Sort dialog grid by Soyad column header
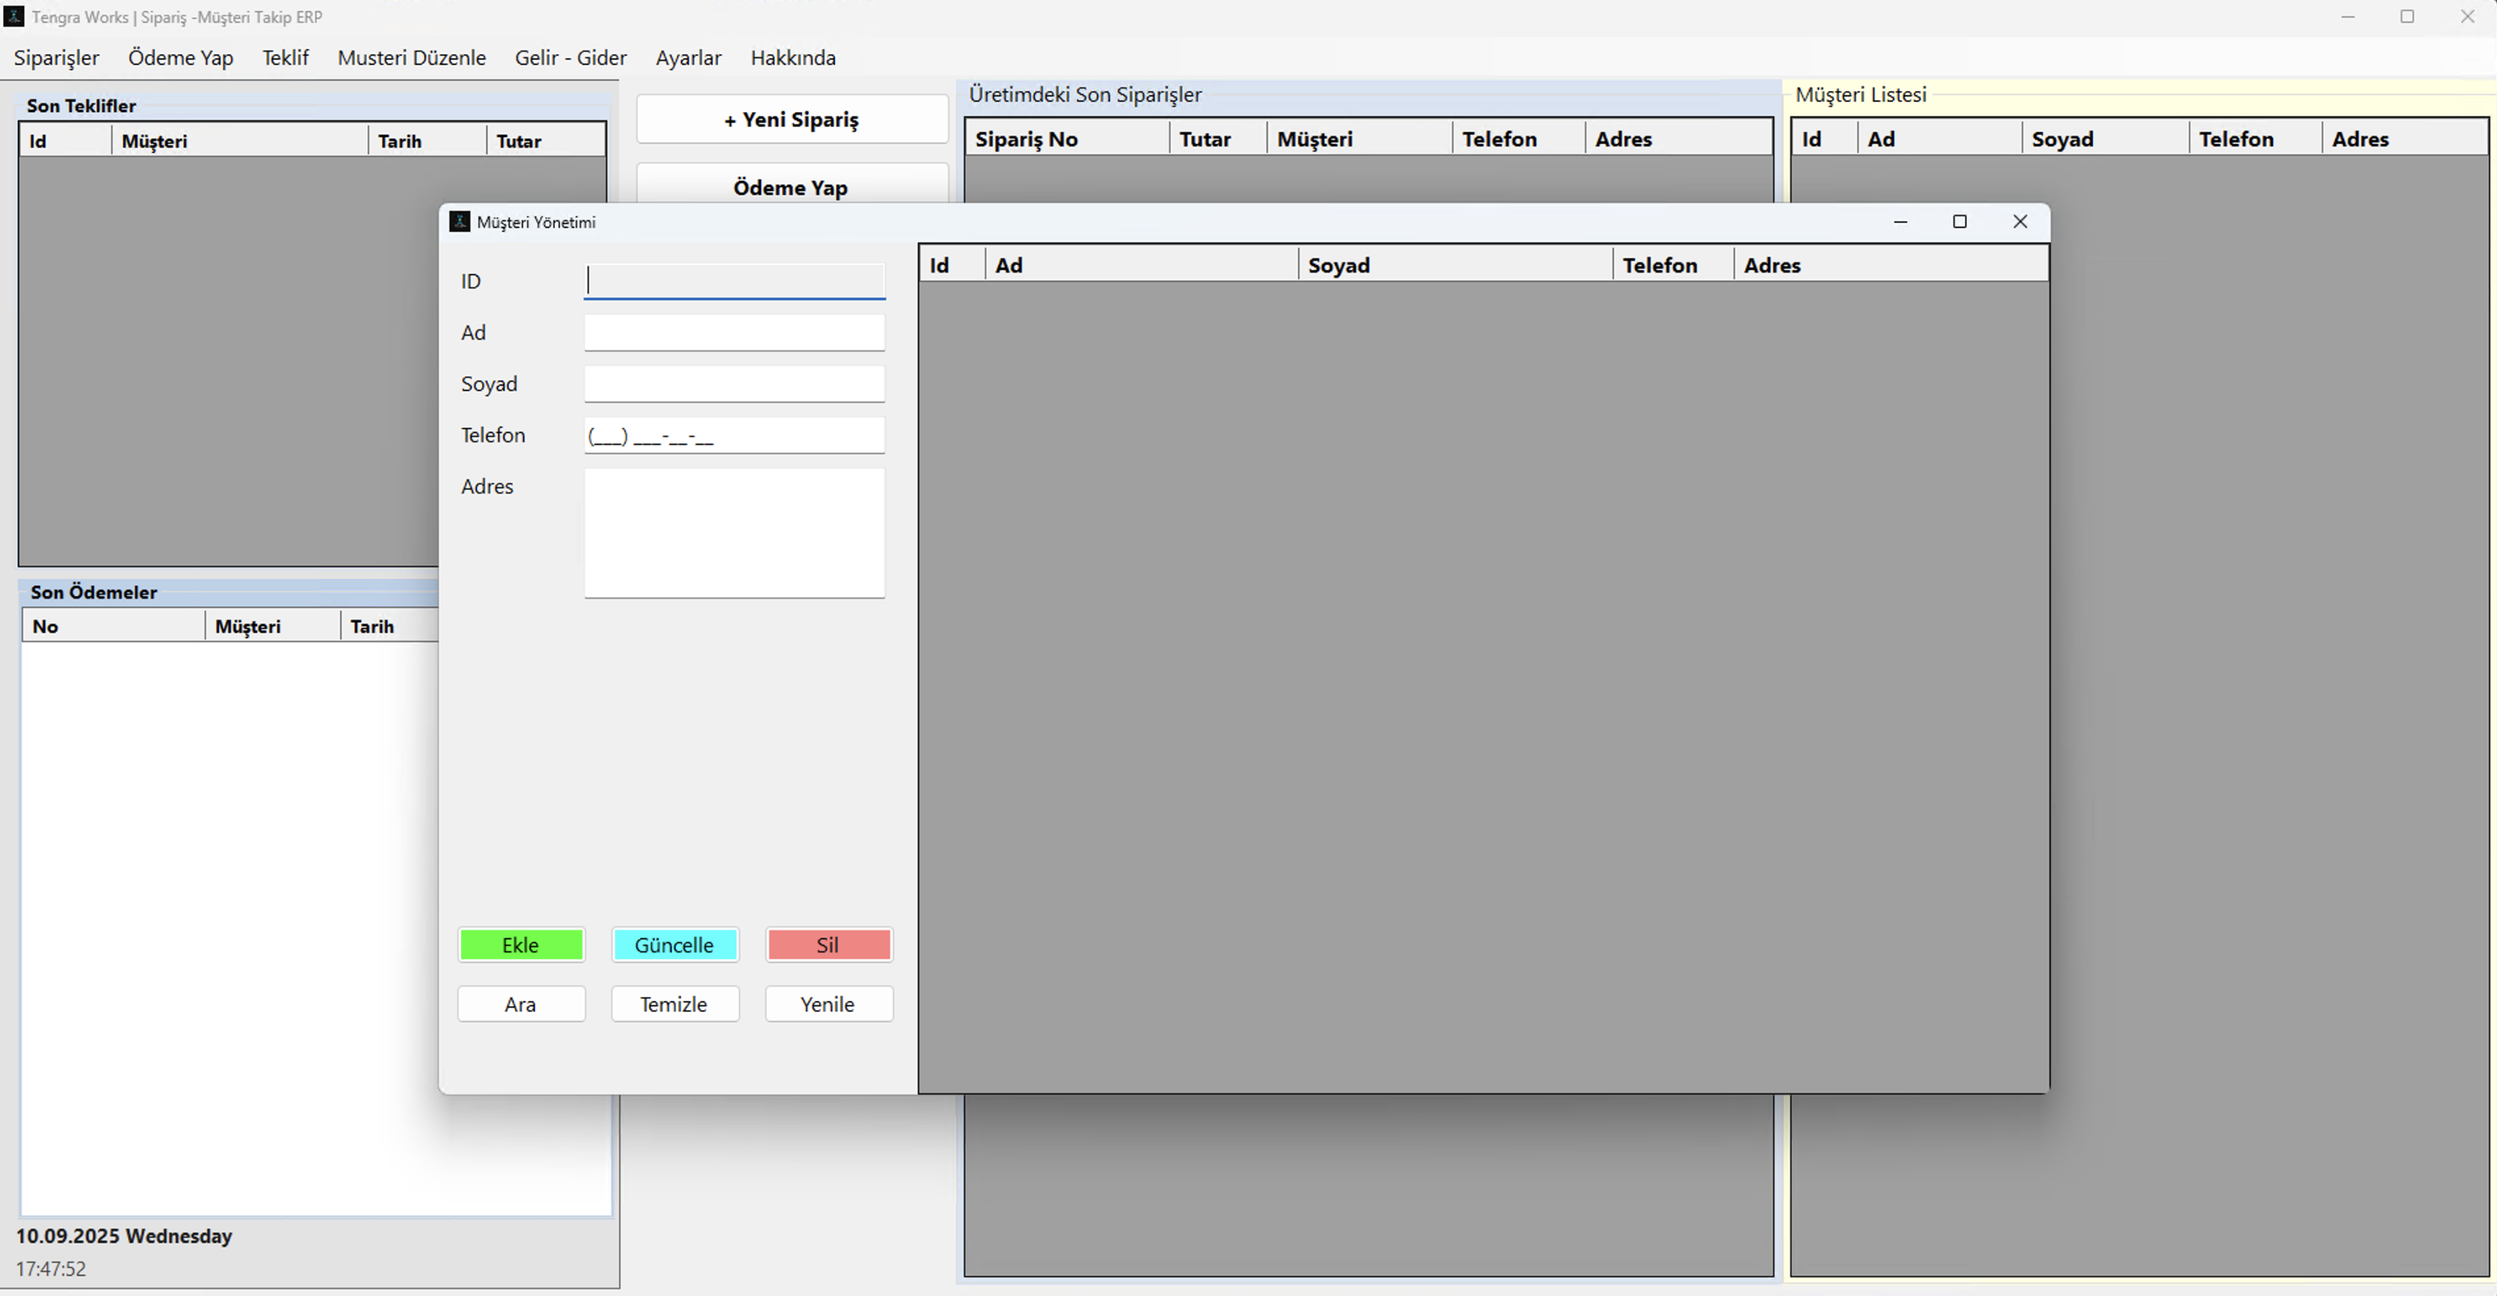Viewport: 2497px width, 1296px height. point(1454,265)
